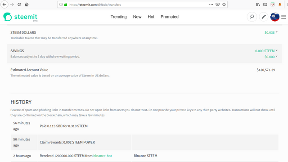Screen dimensions: 288x162
Task: Toggle the sidebar view icon
Action: click(265, 4)
